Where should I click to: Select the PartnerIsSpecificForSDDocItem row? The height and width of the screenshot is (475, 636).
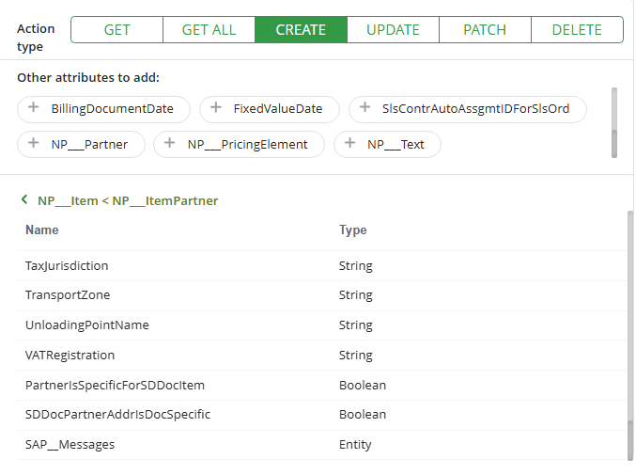[x=322, y=386]
